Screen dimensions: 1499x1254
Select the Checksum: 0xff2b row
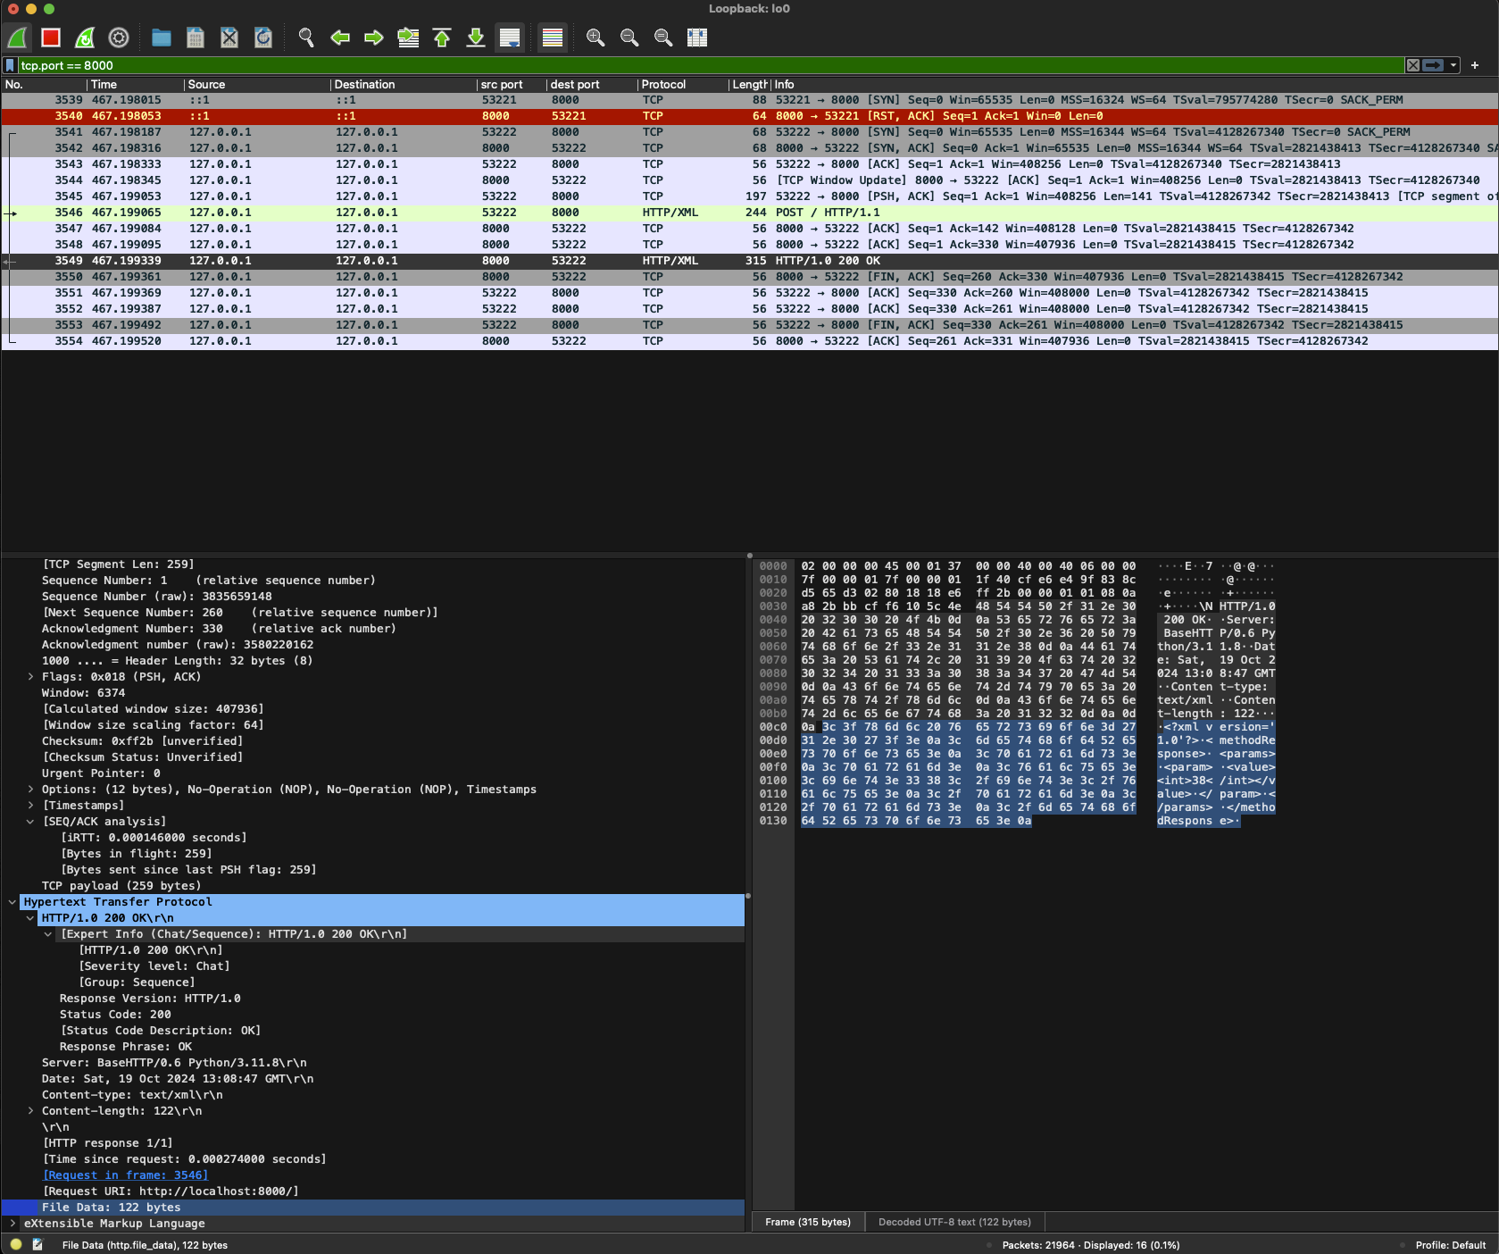(373, 741)
